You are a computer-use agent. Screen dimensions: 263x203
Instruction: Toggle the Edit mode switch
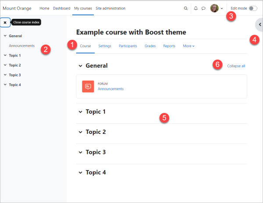253,8
